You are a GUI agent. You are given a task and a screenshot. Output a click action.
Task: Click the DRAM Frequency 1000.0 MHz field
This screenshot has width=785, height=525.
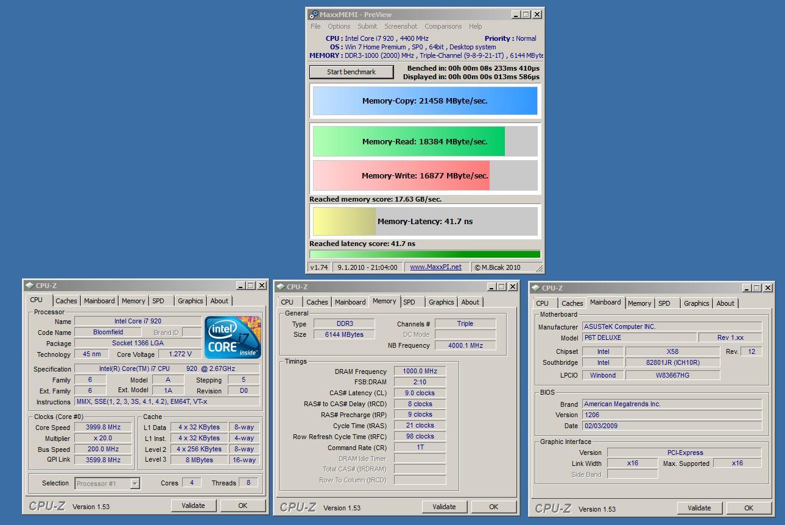click(420, 372)
